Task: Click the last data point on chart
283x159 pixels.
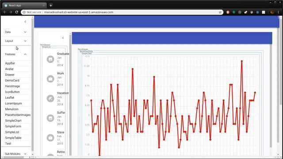Action: [255, 92]
